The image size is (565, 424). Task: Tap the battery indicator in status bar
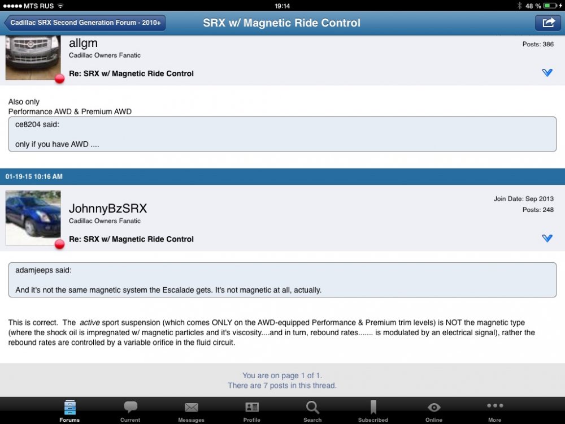pos(550,6)
